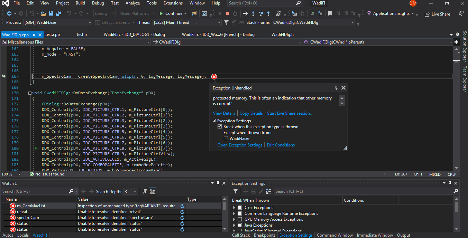
Task: Refresh the retval watch value
Action: tap(182, 212)
